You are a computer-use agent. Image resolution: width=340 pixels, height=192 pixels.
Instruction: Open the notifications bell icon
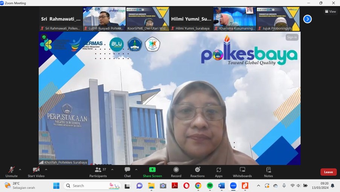click(332, 186)
